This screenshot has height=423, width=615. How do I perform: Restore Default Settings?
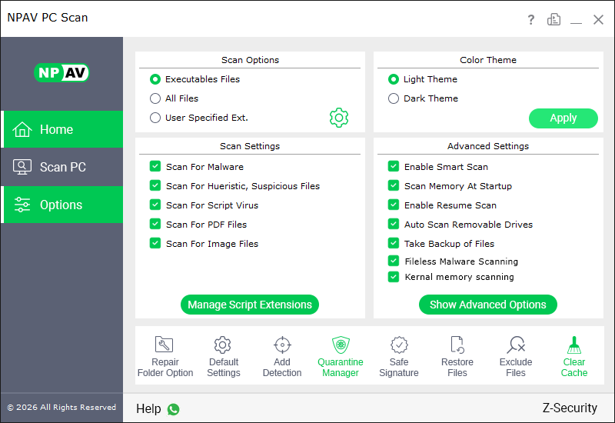click(223, 357)
